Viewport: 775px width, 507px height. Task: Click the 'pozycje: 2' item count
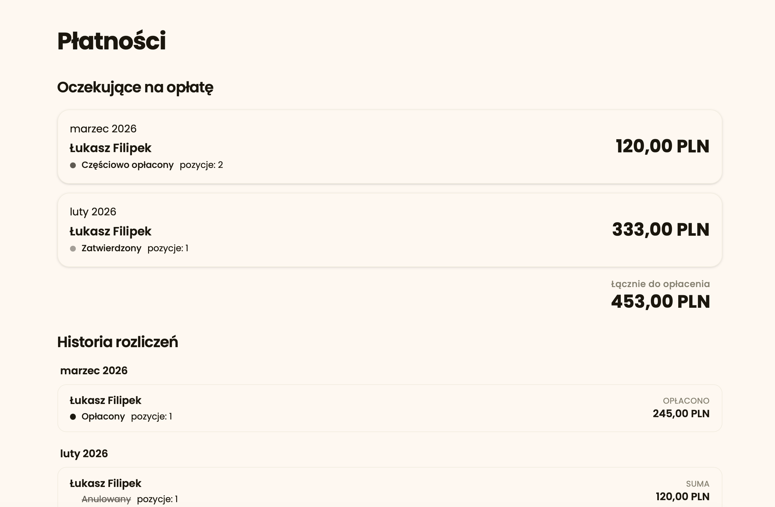tap(201, 165)
